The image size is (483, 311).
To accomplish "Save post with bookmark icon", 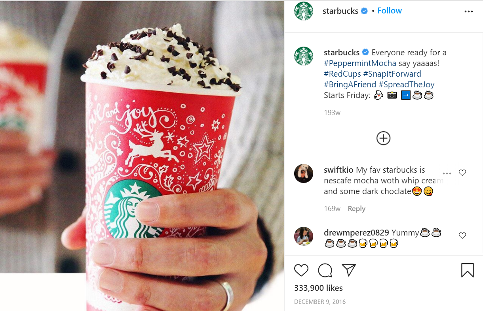I will [x=468, y=270].
